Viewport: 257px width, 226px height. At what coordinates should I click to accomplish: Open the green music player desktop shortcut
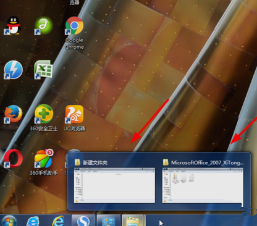(43, 25)
